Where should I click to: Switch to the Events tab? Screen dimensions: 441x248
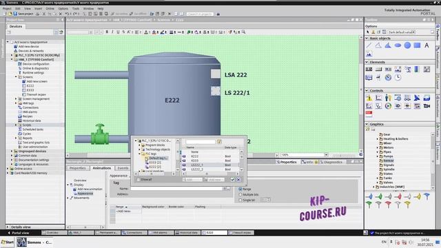click(x=123, y=168)
